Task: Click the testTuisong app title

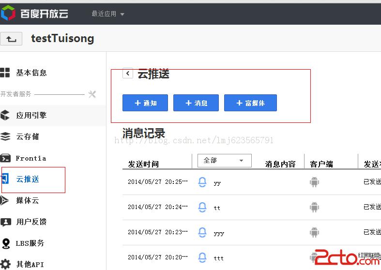Action: 62,38
